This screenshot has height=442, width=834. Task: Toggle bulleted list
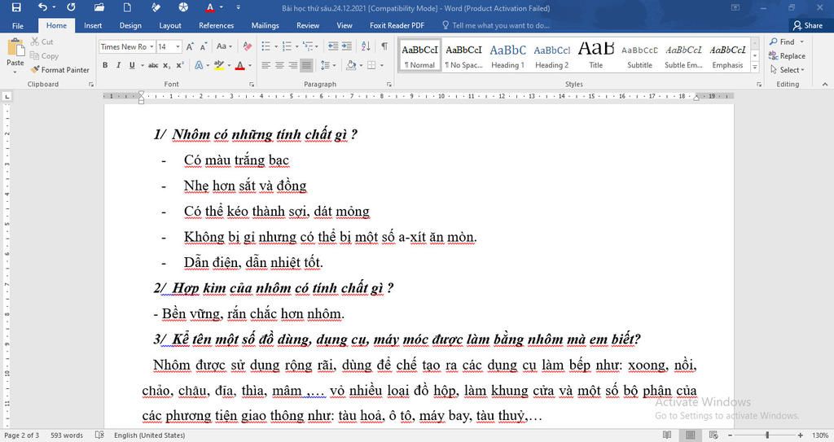[x=266, y=47]
